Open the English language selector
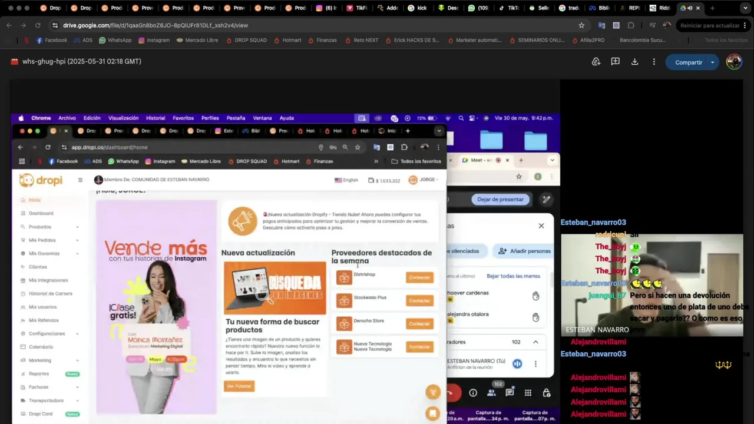 [x=346, y=180]
